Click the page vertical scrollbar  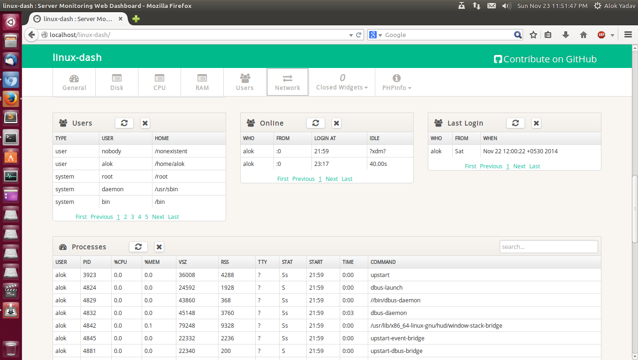tap(635, 209)
